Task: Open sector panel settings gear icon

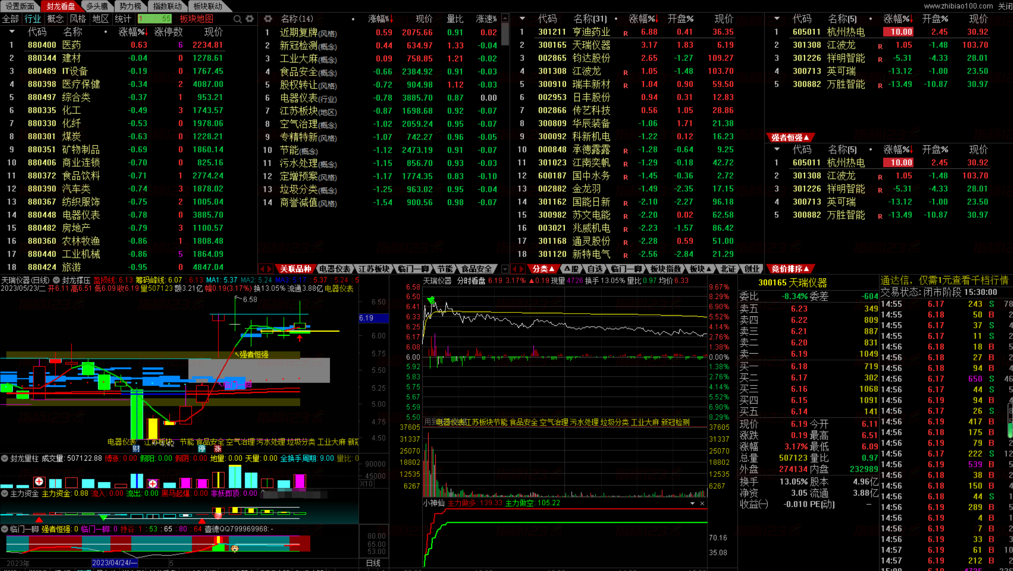Action: point(250,19)
